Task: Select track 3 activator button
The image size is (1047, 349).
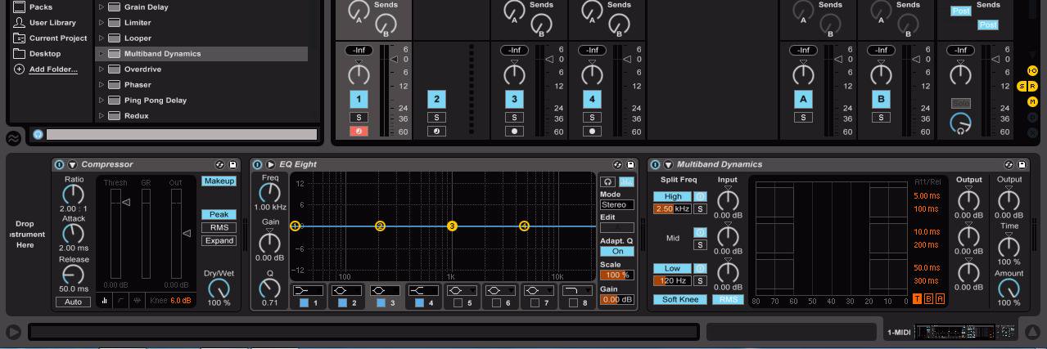Action: coord(514,99)
